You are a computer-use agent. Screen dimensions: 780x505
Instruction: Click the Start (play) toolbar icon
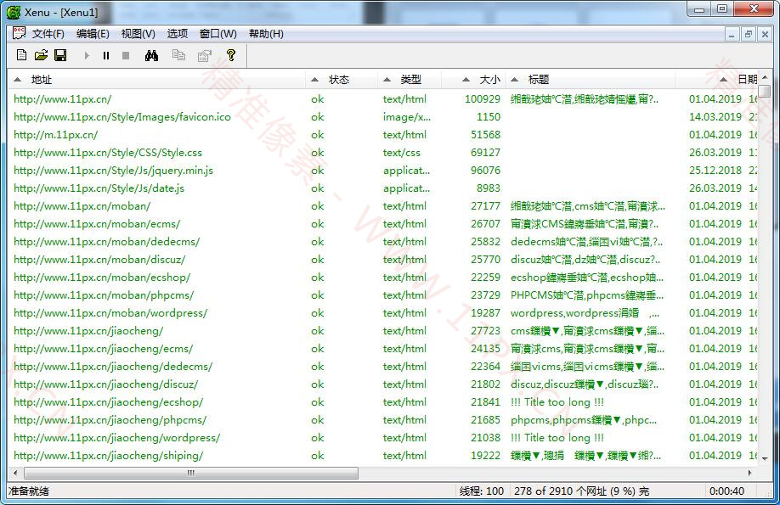coord(87,56)
